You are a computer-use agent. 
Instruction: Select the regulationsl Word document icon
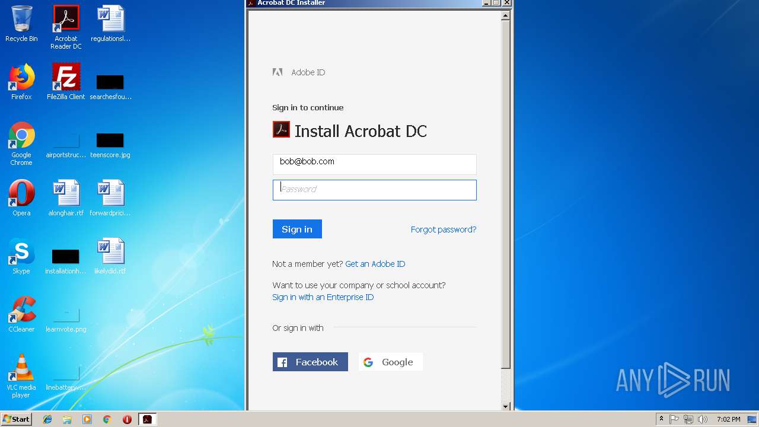(110, 24)
